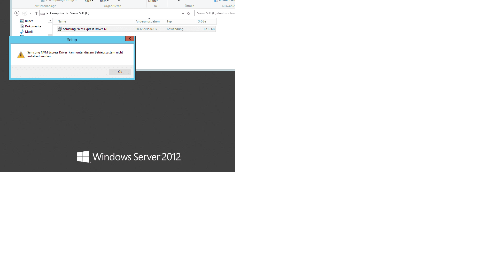Click the Samsung NVM Express Driver installer icon
This screenshot has height=279, width=496.
[60, 29]
